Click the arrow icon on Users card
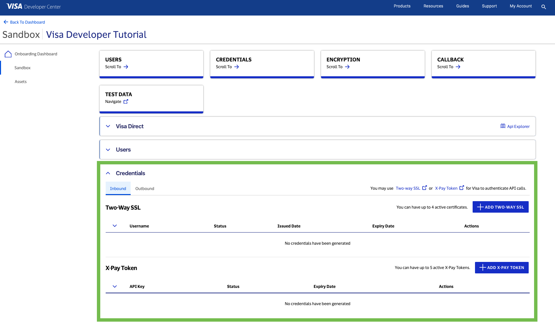This screenshot has width=555, height=323. [x=126, y=67]
